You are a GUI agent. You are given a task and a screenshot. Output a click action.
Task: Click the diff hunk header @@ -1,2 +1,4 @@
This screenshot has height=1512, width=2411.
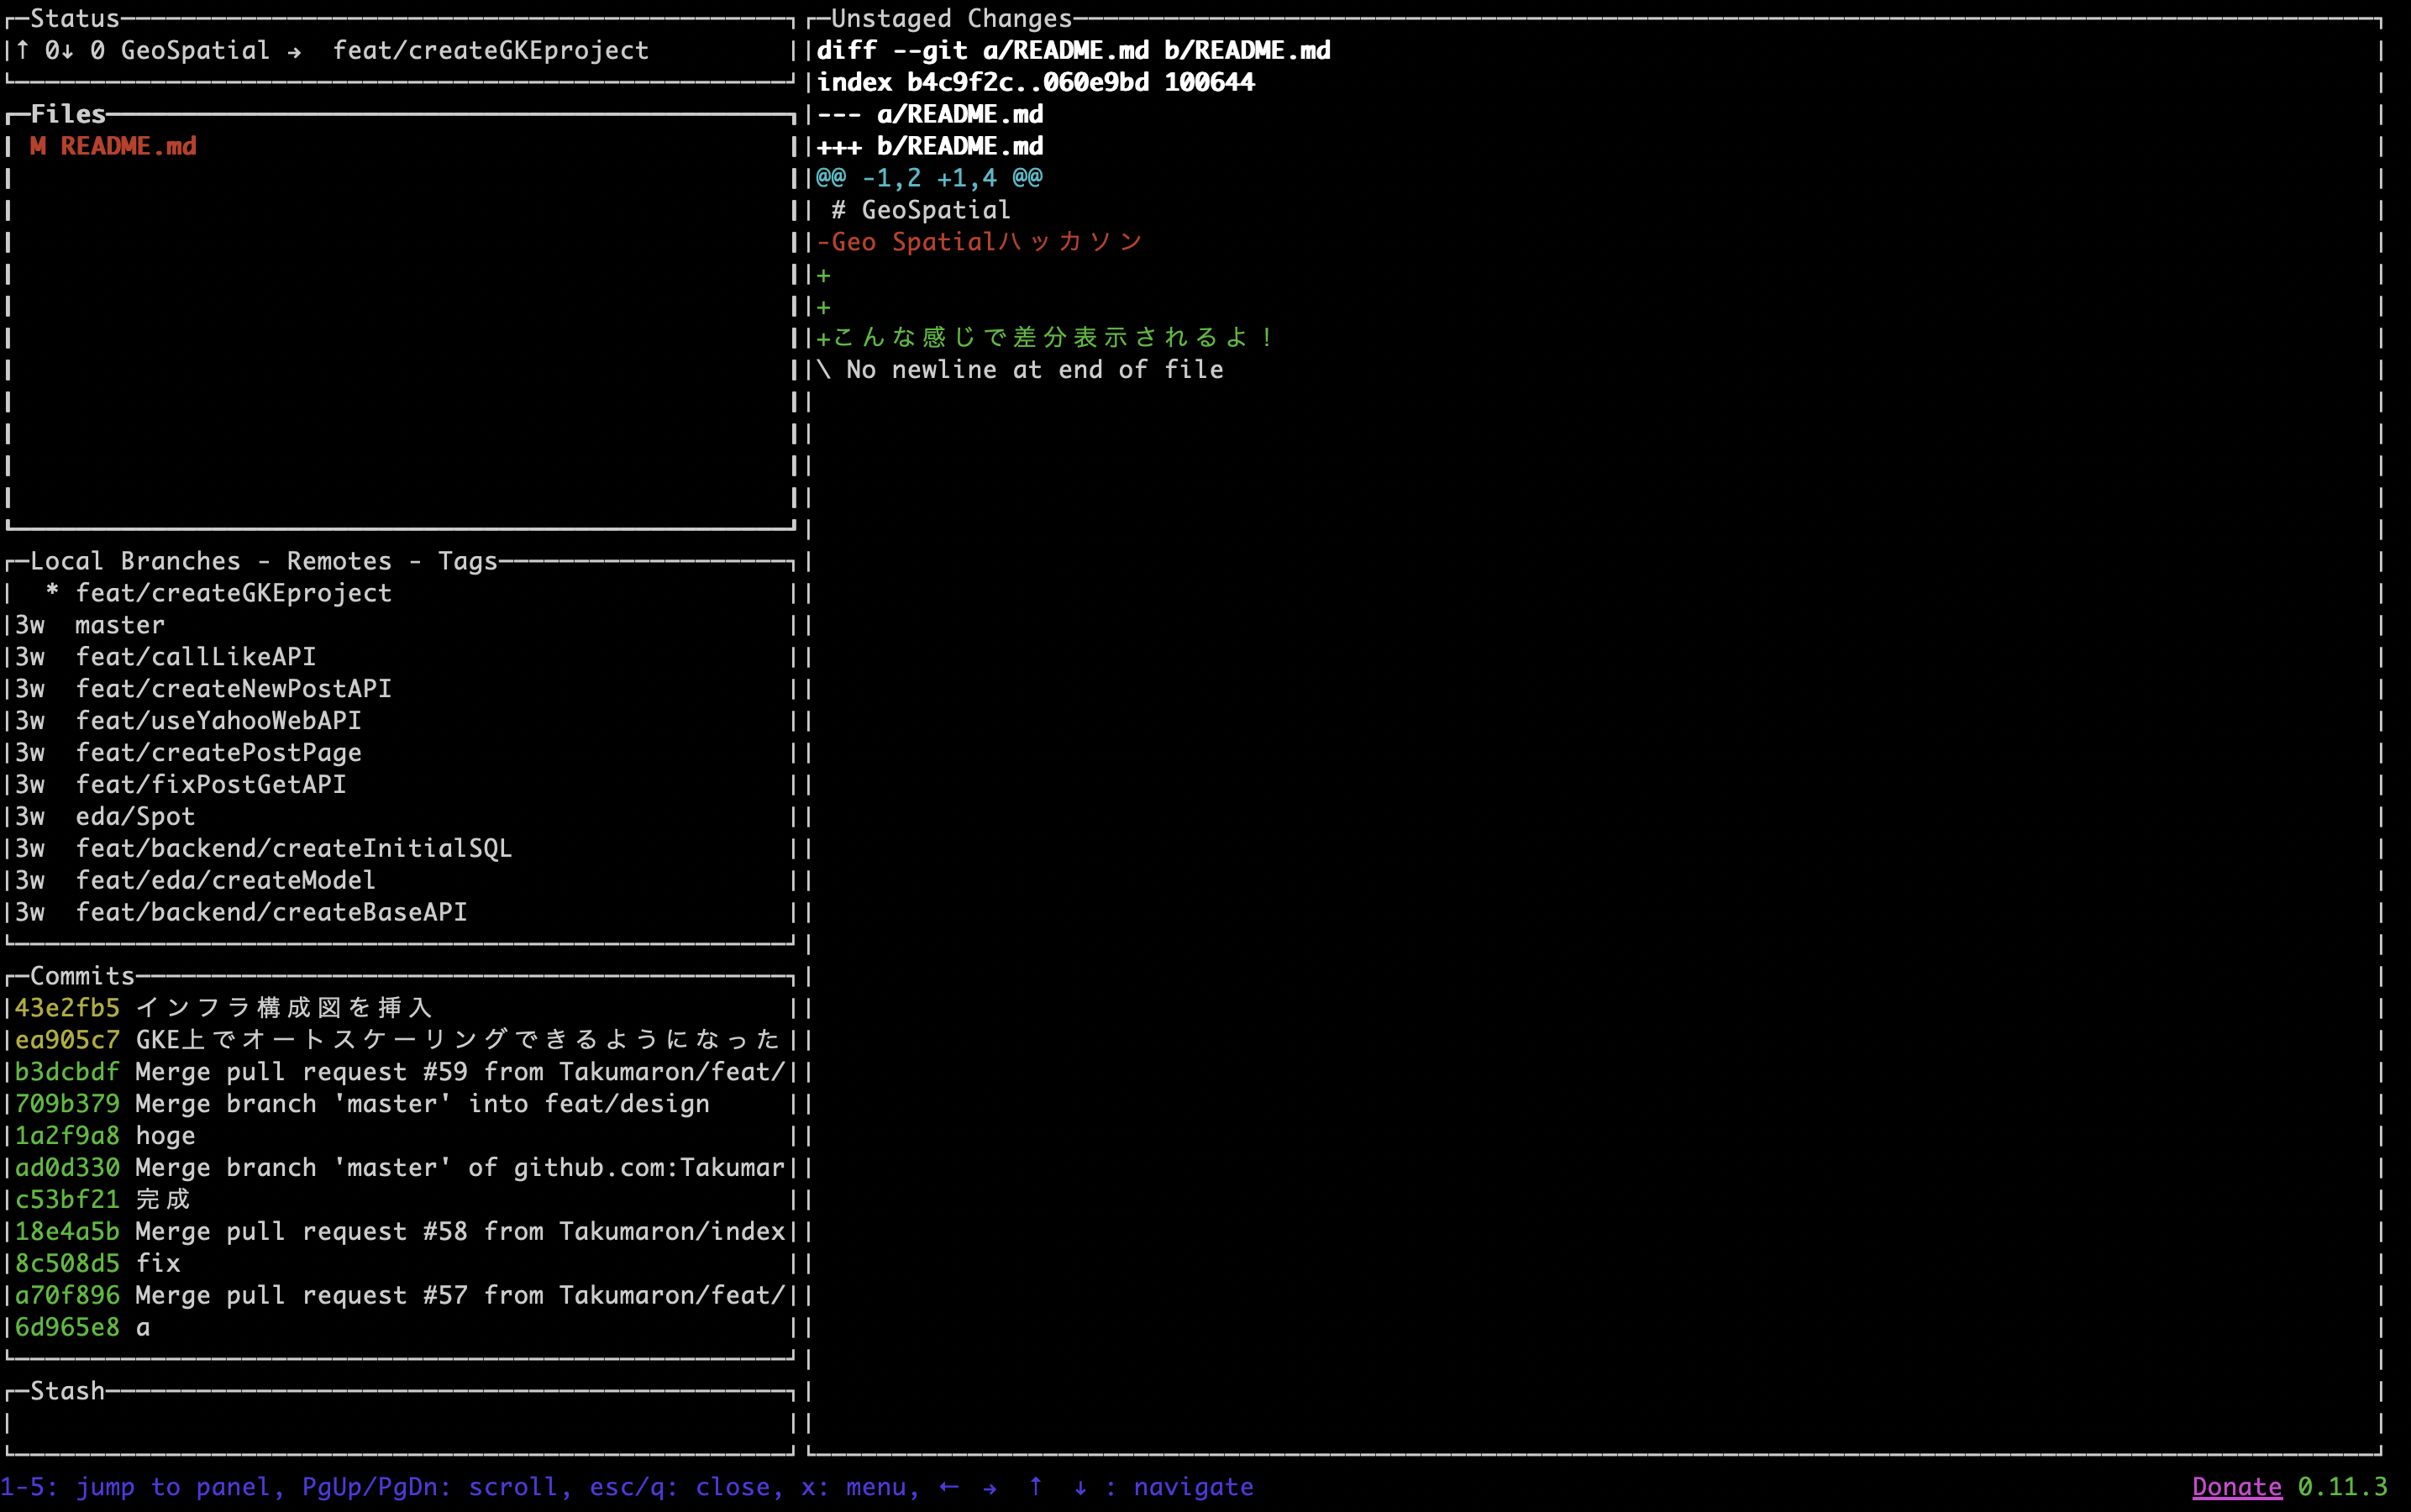click(929, 178)
